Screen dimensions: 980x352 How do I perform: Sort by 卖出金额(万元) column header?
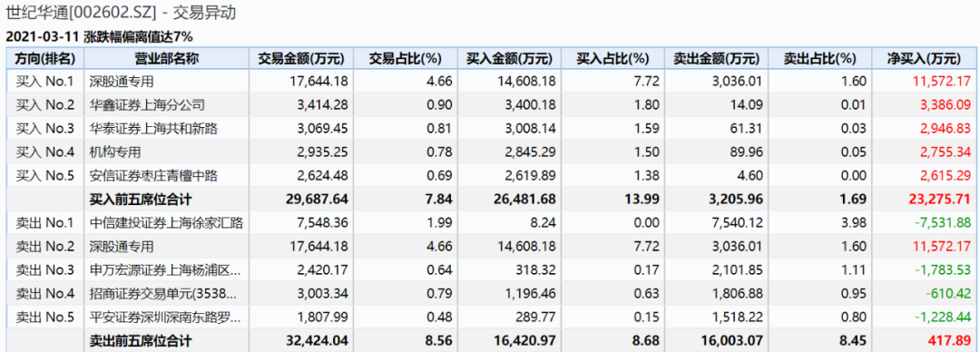(716, 59)
